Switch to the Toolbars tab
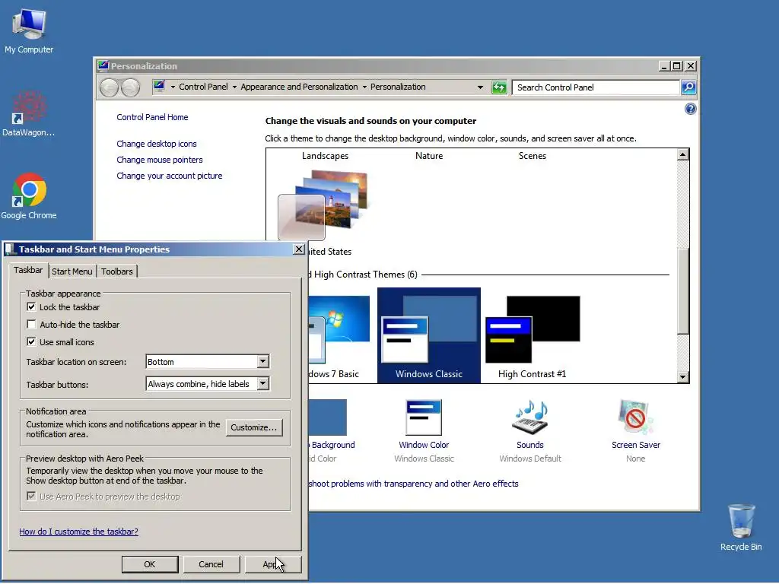This screenshot has height=584, width=779. tap(116, 271)
